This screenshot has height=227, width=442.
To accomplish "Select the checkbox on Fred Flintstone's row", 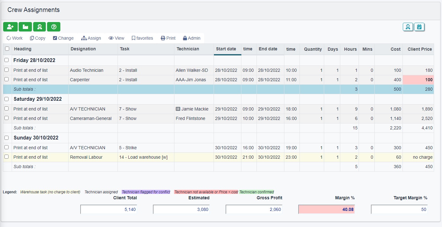I will tap(7, 118).
